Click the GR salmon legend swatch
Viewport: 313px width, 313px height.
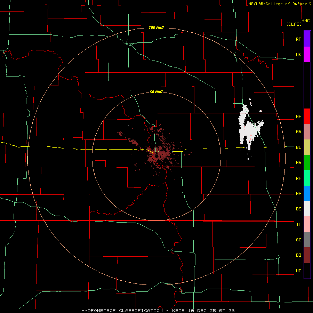coord(307,132)
